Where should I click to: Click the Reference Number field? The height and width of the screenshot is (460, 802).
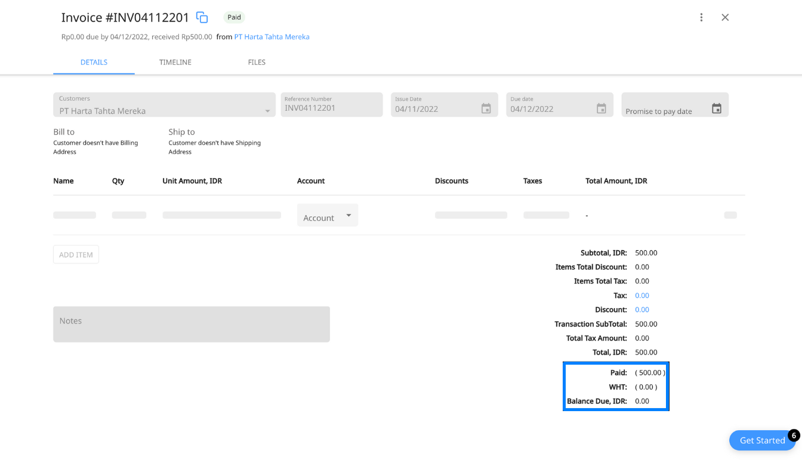coord(332,104)
